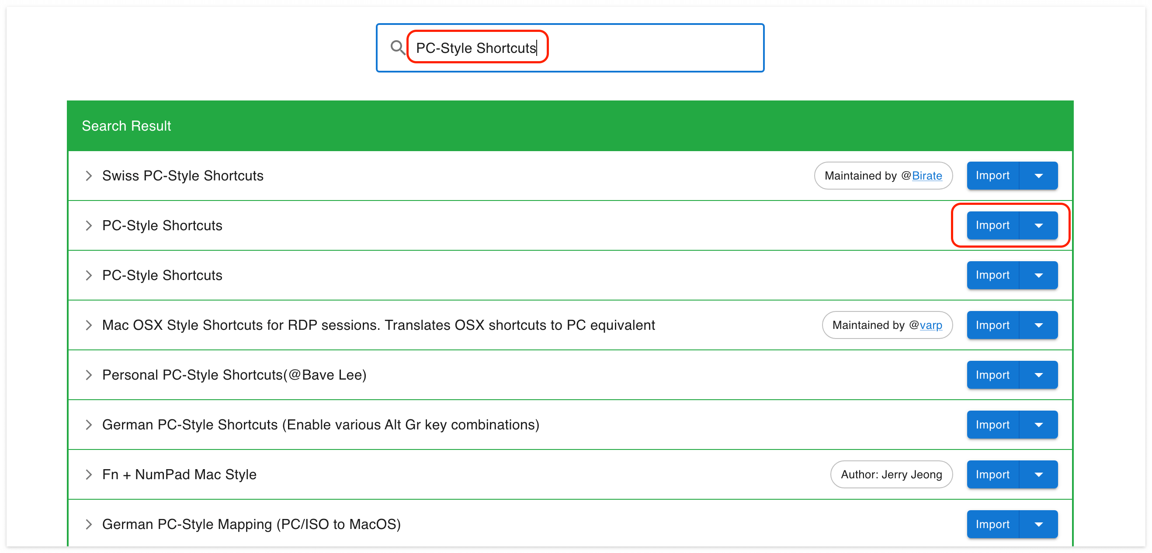Expand the Fn + NumPad Mac Style entry
1152x553 pixels.
89,474
